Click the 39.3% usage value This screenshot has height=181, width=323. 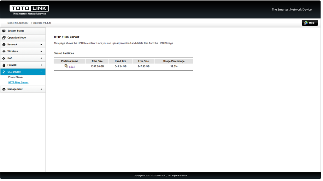174,67
